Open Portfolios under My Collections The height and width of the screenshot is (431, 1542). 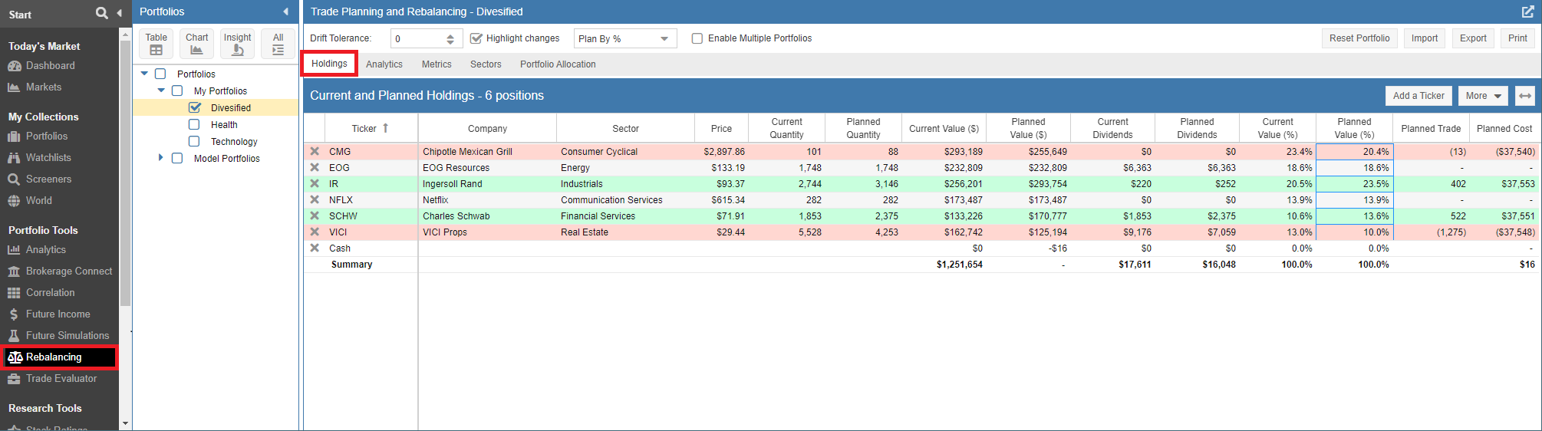coord(47,137)
